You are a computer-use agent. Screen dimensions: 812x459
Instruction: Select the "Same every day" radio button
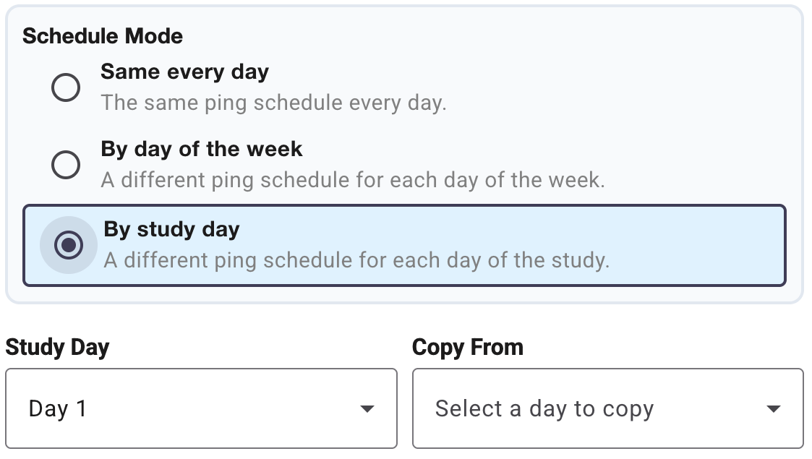(66, 88)
